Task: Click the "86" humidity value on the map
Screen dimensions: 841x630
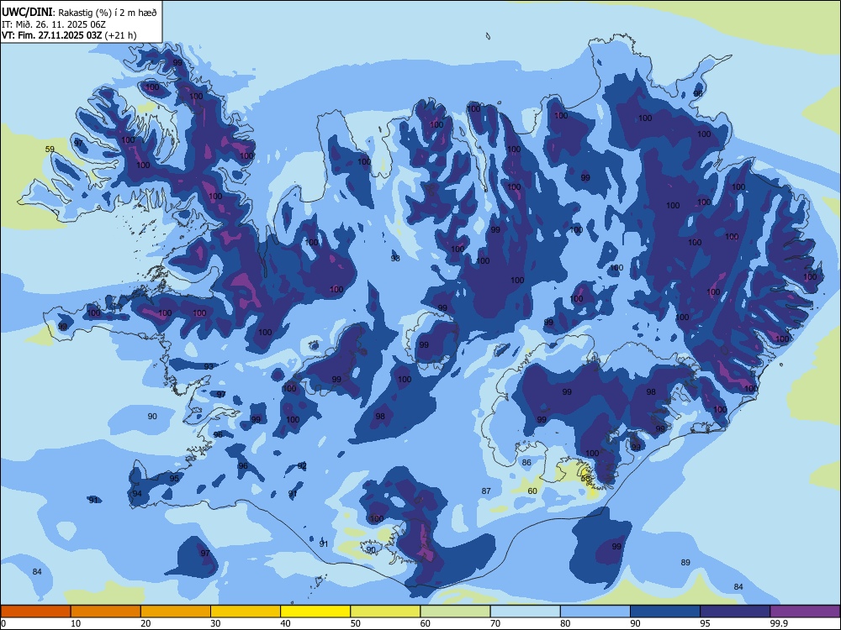Action: (x=526, y=462)
